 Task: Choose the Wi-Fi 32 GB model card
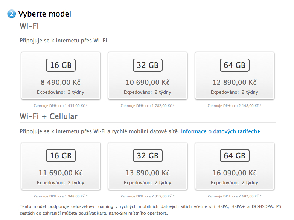click(148, 75)
